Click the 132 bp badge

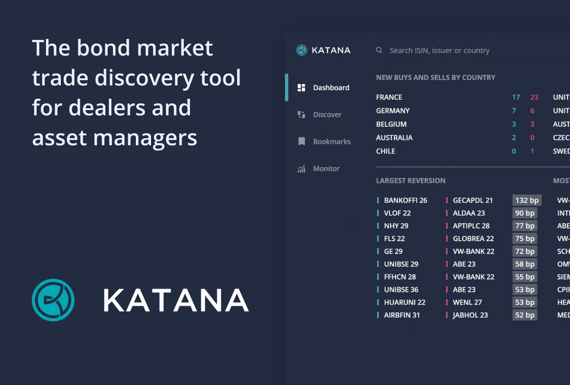click(x=526, y=200)
